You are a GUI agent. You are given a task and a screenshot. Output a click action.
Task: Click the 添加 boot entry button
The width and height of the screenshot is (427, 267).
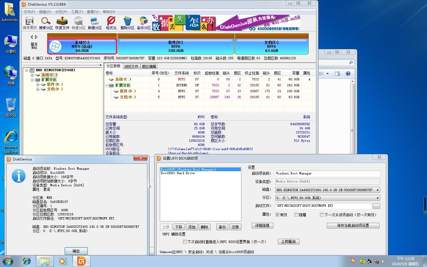(x=192, y=227)
